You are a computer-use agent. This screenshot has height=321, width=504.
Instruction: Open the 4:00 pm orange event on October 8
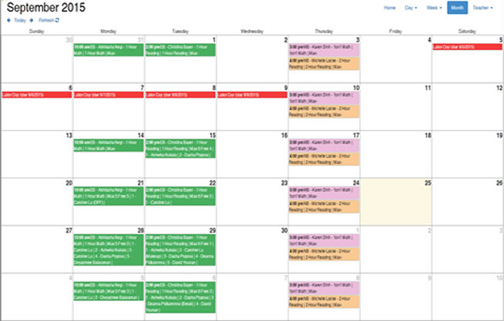324,302
